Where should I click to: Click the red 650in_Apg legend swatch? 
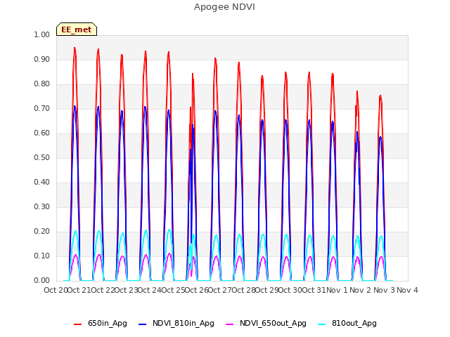[78, 324]
